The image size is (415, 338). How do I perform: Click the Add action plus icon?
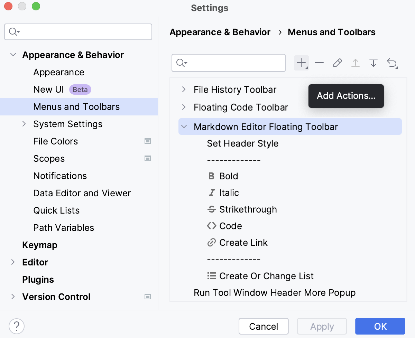(x=301, y=63)
